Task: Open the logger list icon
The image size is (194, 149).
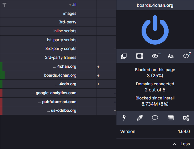Action: click(x=171, y=118)
